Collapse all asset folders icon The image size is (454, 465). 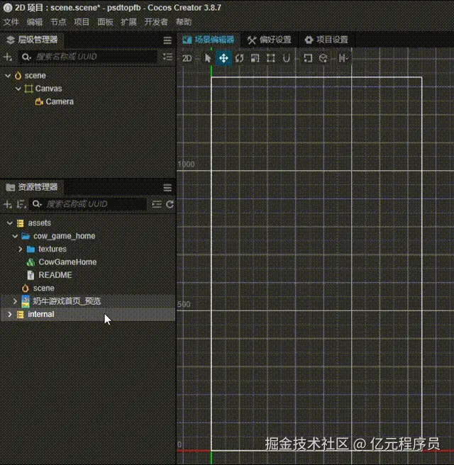point(157,204)
